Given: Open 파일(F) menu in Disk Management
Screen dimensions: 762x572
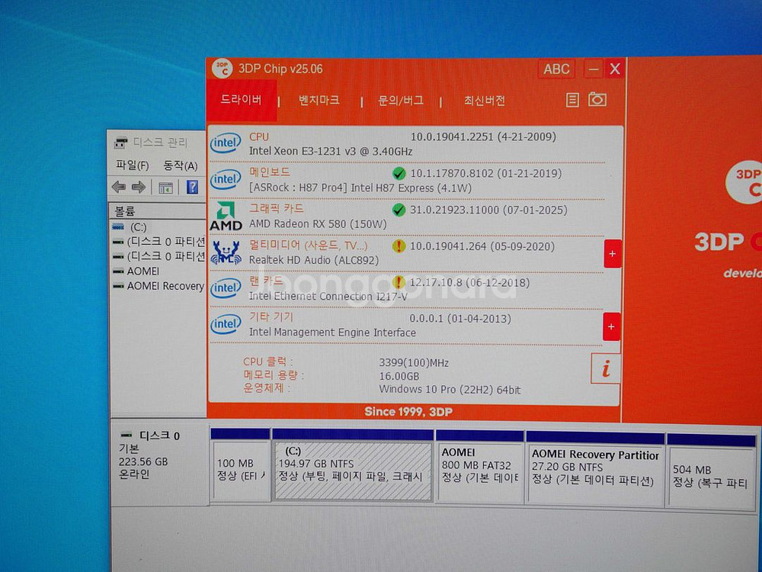Looking at the screenshot, I should click(132, 165).
